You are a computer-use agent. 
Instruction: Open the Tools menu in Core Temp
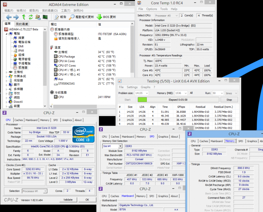point(164,9)
